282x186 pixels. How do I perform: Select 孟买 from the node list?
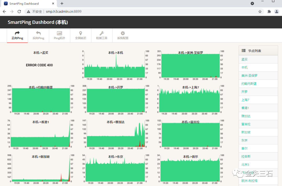(x=244, y=59)
